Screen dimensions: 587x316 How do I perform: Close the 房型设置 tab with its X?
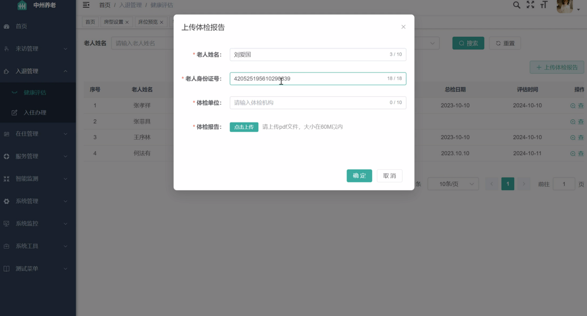point(127,22)
